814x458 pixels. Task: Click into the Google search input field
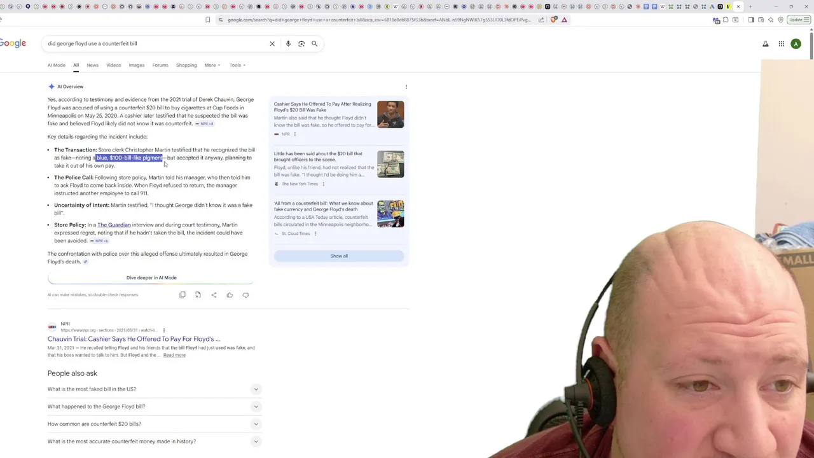point(156,44)
